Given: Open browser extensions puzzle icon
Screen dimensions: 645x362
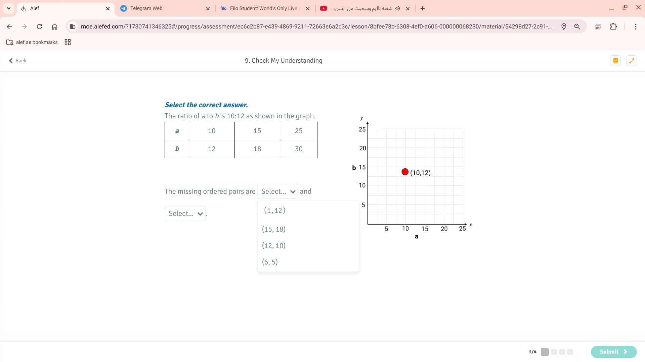Looking at the screenshot, I should 613,26.
